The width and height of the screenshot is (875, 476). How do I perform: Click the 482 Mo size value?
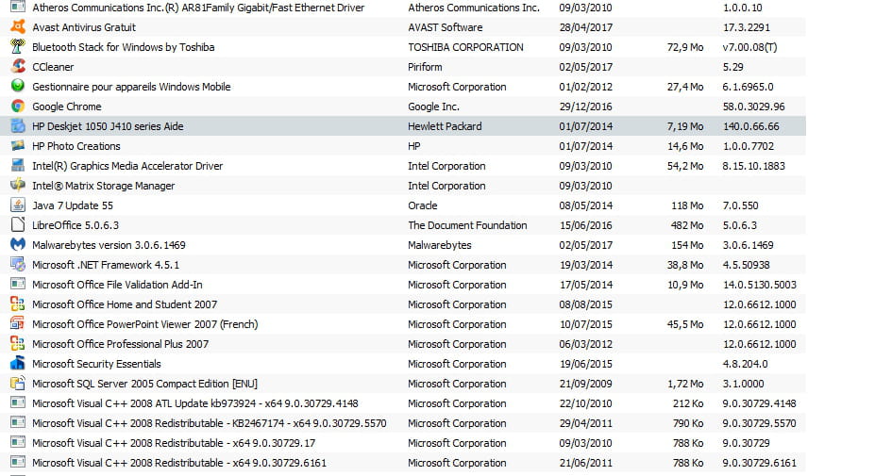687,225
